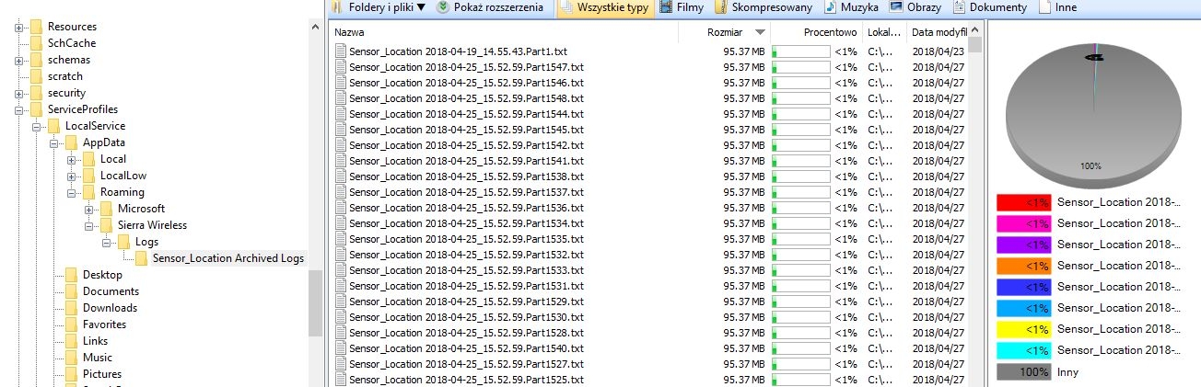Filter by Obrazy image type
1201x387 pixels.
917,7
